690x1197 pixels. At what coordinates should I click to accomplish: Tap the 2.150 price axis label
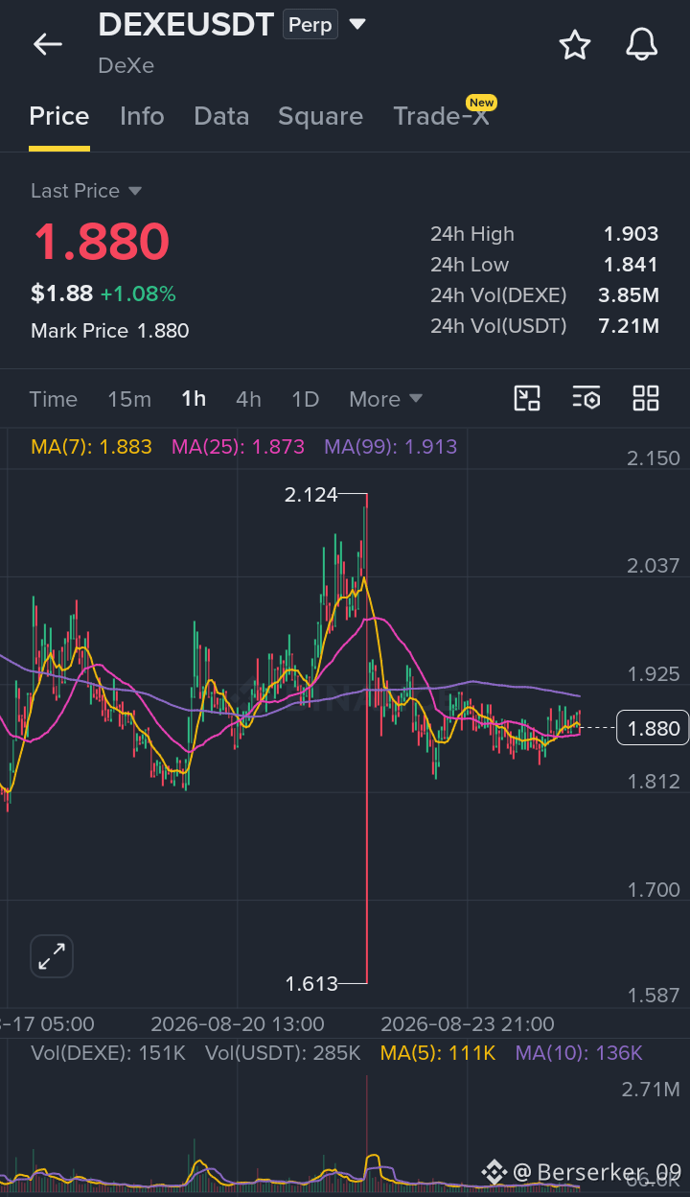pos(654,458)
